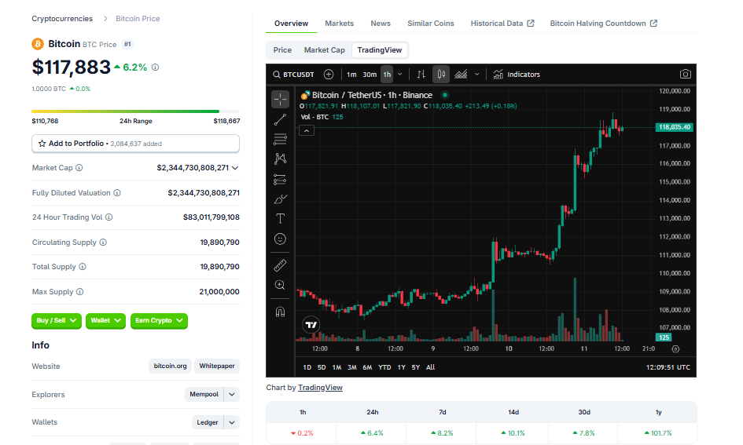
Task: Set chart range to 6M
Action: (x=367, y=367)
